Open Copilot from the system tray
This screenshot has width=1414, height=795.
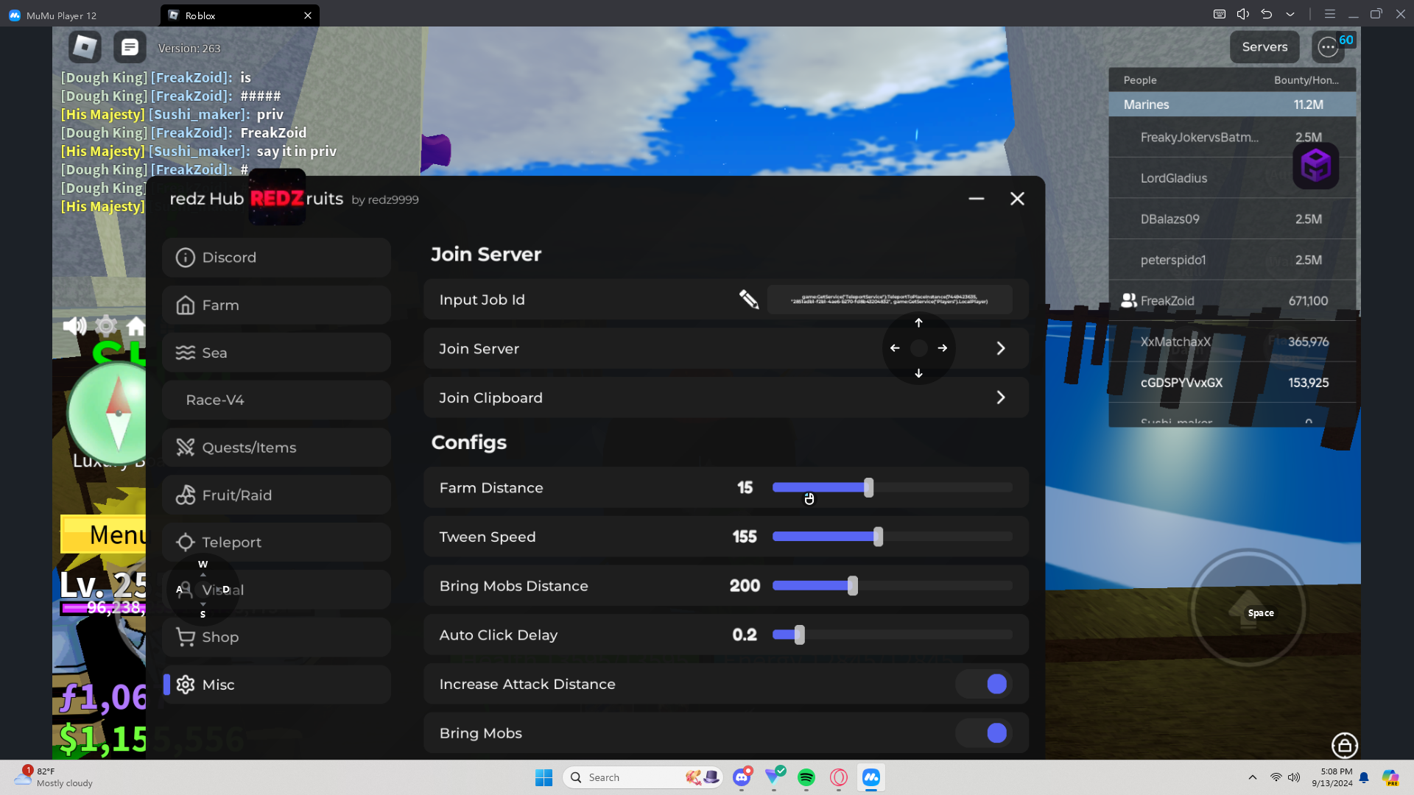tap(1390, 777)
